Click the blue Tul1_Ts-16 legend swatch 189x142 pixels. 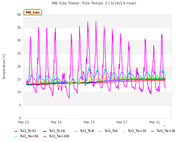[45, 131]
